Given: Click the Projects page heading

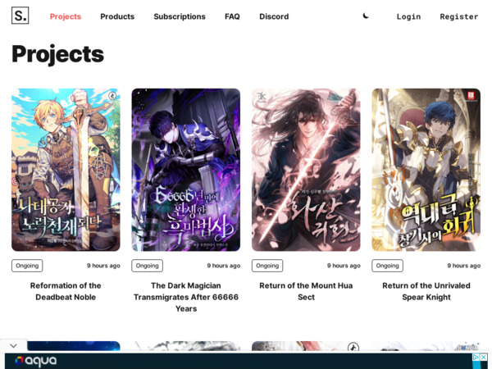Looking at the screenshot, I should point(57,54).
